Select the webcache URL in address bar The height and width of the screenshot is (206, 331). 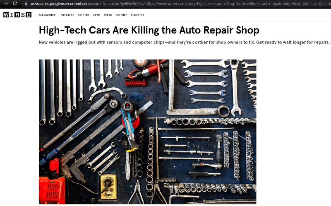(180, 4)
